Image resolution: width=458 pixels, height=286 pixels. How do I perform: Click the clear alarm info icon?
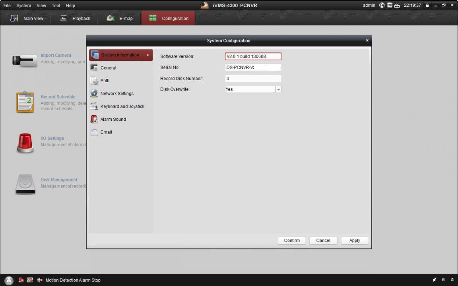21,280
